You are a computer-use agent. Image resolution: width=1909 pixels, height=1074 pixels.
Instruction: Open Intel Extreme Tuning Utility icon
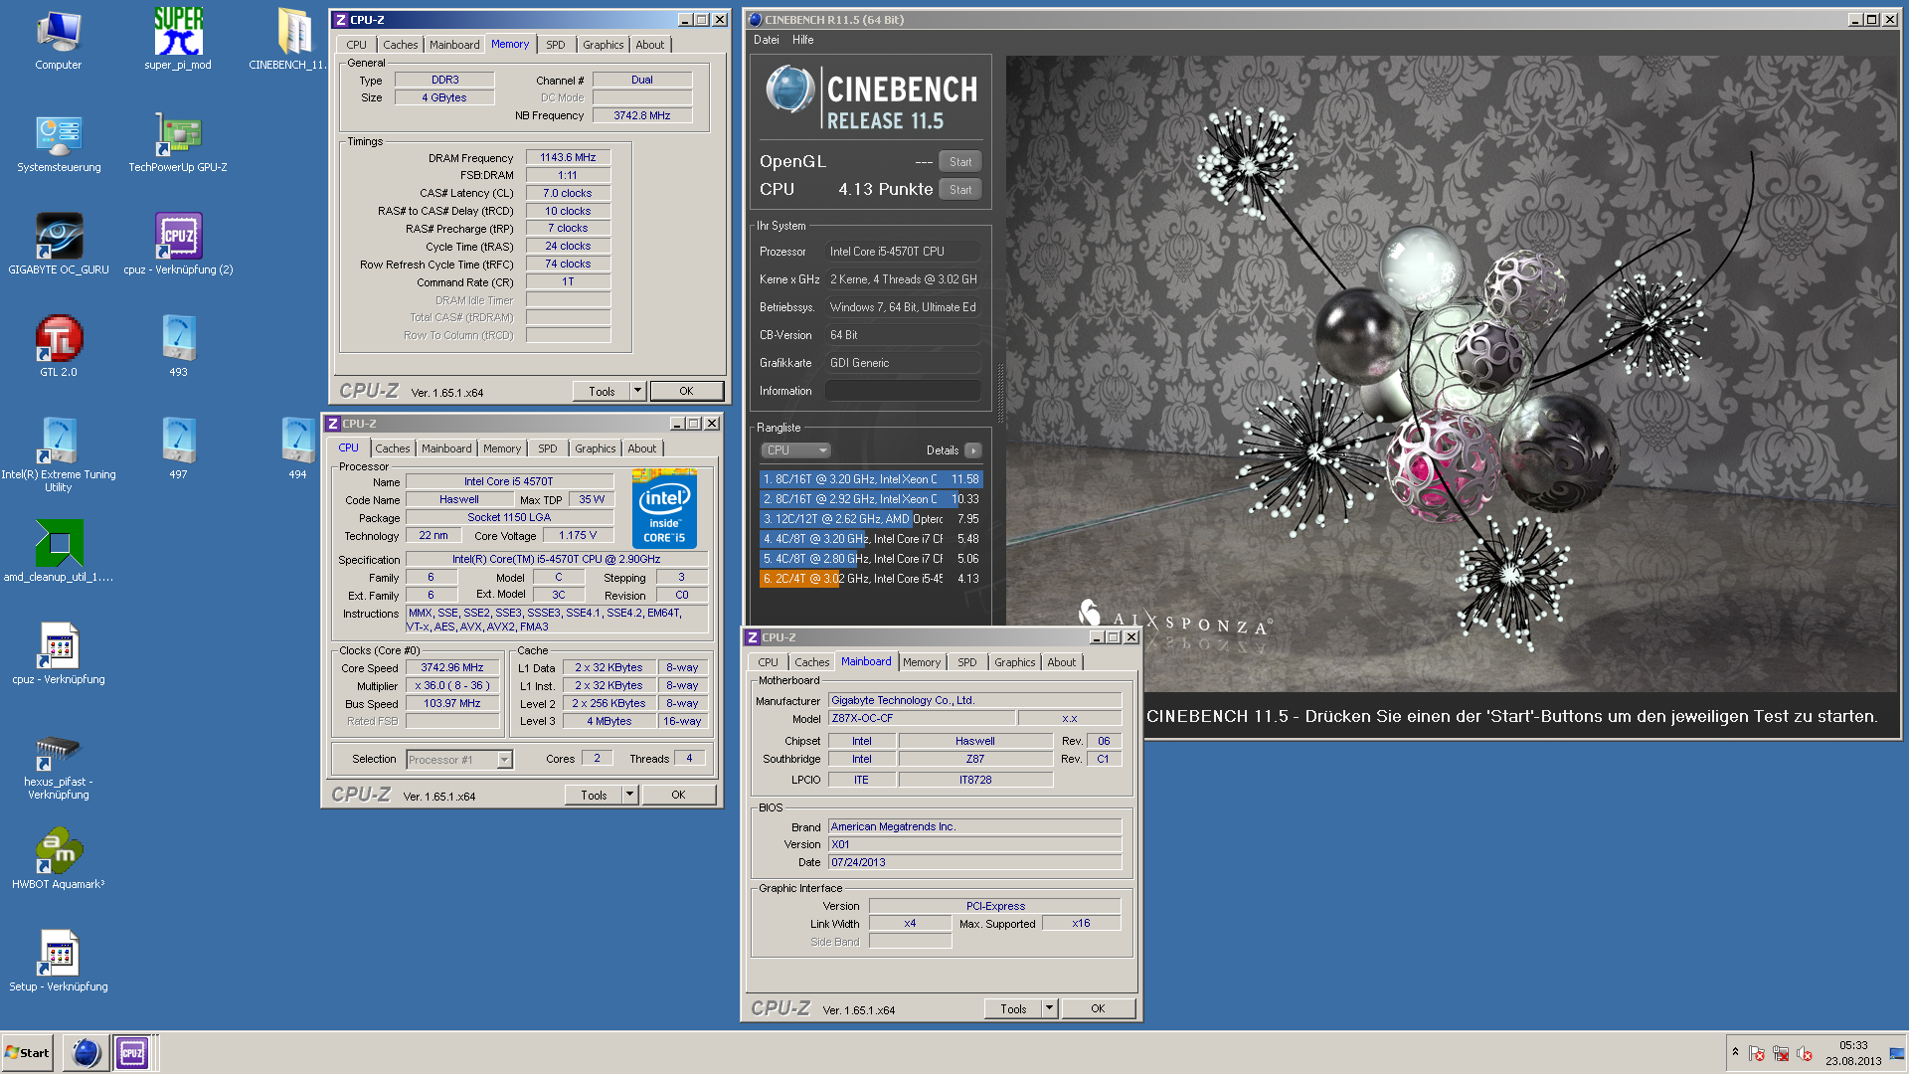(x=59, y=454)
